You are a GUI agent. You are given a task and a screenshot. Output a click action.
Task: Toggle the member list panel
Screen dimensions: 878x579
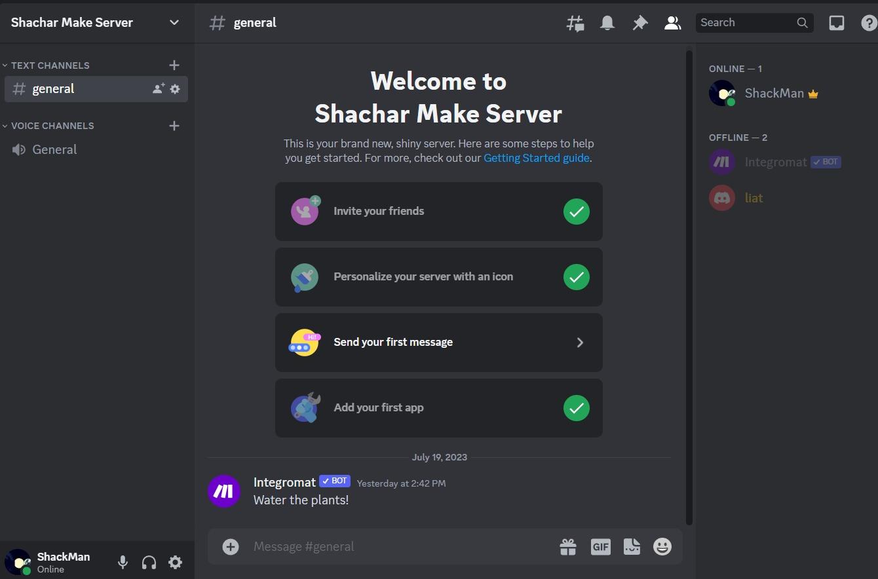point(672,22)
